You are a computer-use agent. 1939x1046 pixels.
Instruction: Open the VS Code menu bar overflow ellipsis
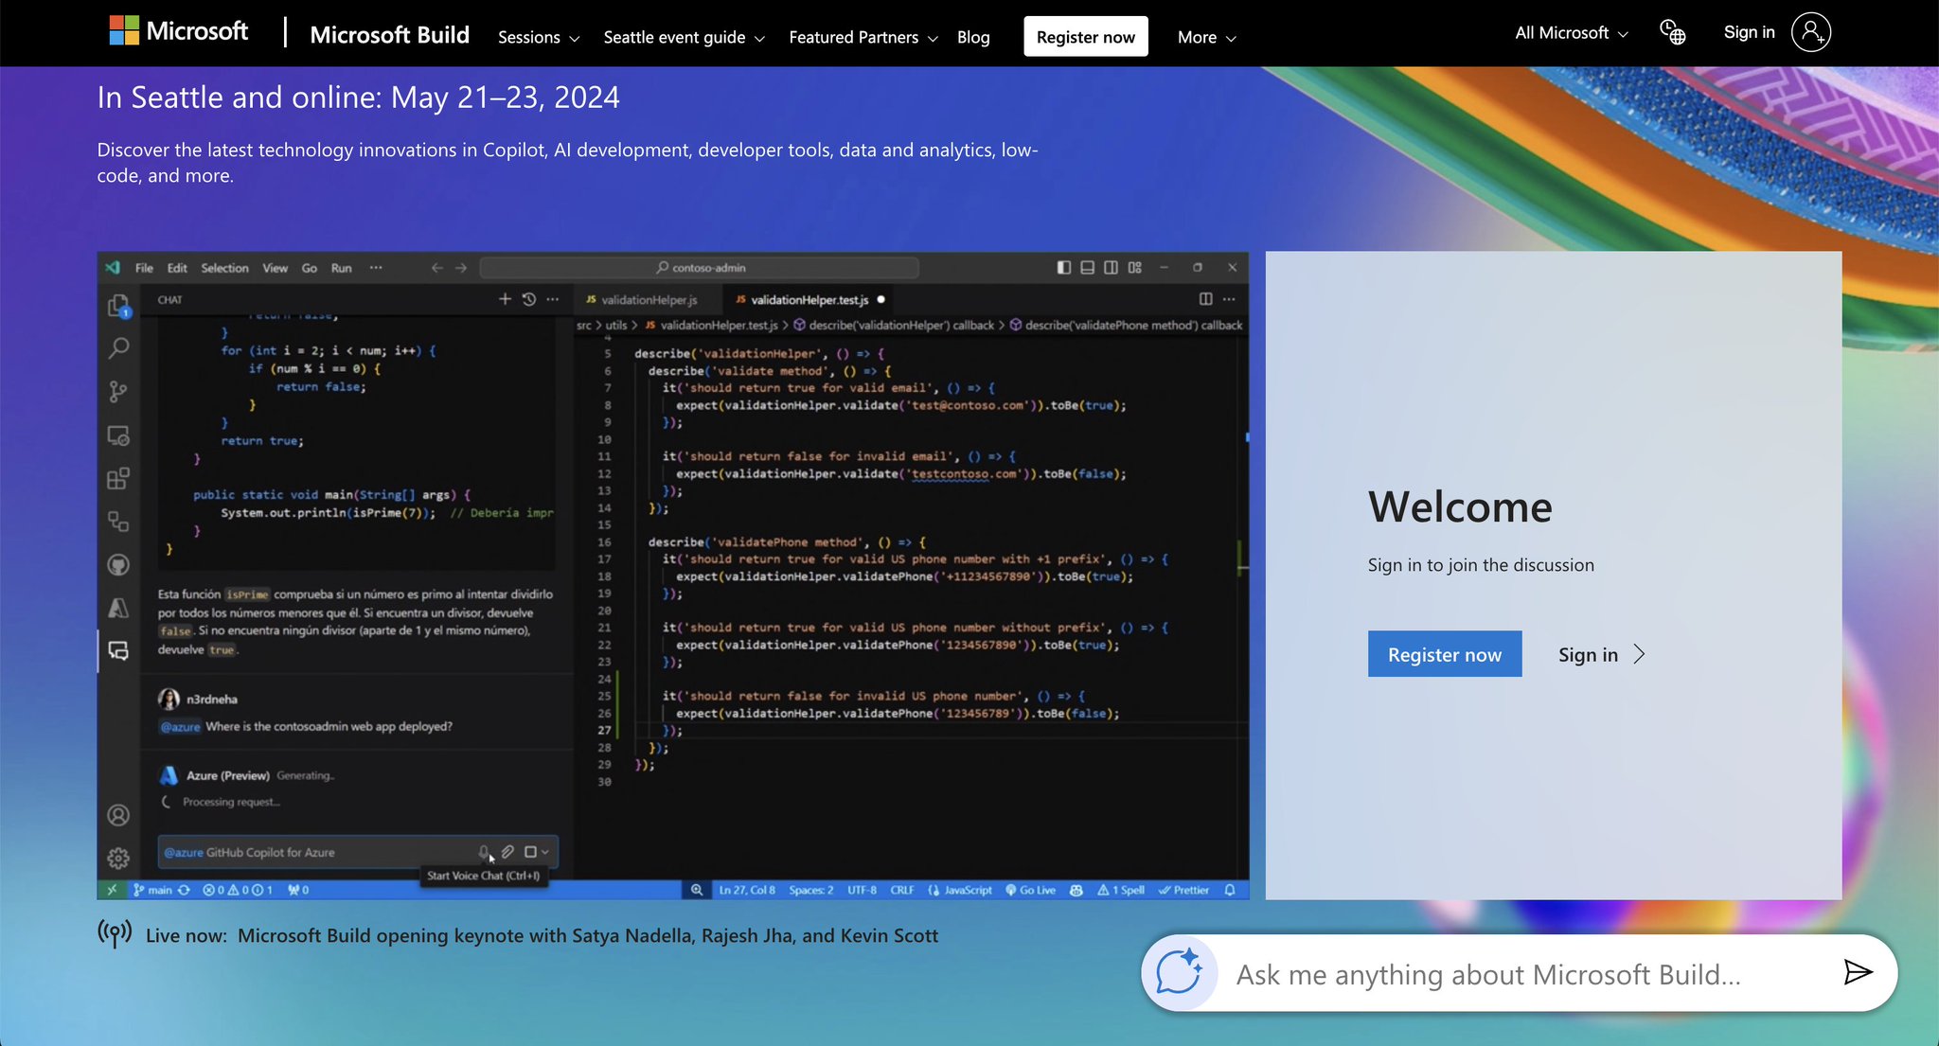click(376, 268)
